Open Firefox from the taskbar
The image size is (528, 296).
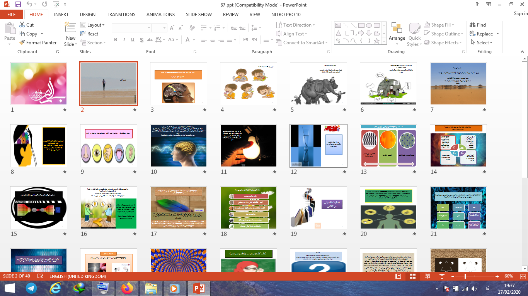(126, 288)
